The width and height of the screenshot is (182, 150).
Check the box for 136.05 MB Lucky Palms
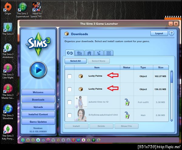pos(69,89)
